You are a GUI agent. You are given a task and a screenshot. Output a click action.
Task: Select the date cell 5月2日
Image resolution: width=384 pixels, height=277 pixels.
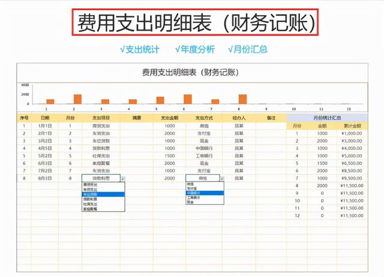tap(45, 156)
